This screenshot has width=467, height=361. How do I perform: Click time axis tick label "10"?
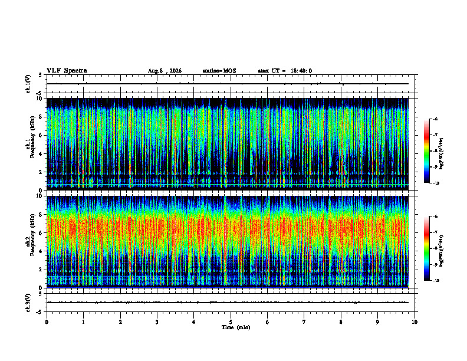coord(415,322)
